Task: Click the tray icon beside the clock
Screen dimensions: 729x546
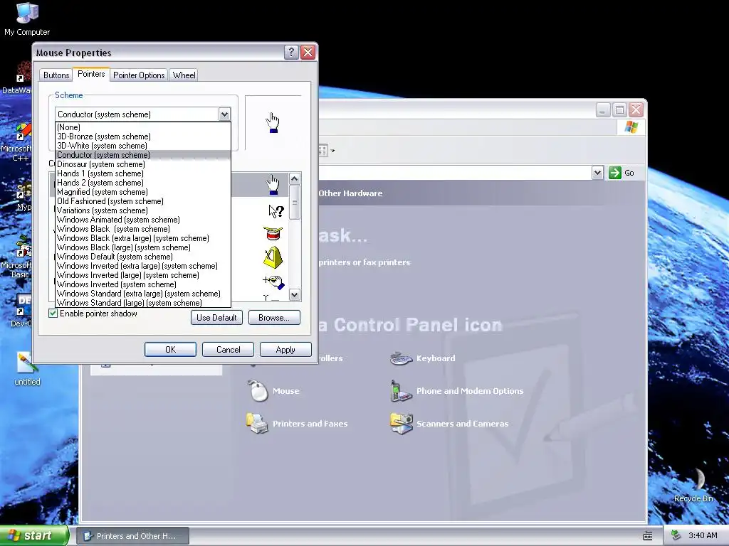Action: tap(676, 536)
